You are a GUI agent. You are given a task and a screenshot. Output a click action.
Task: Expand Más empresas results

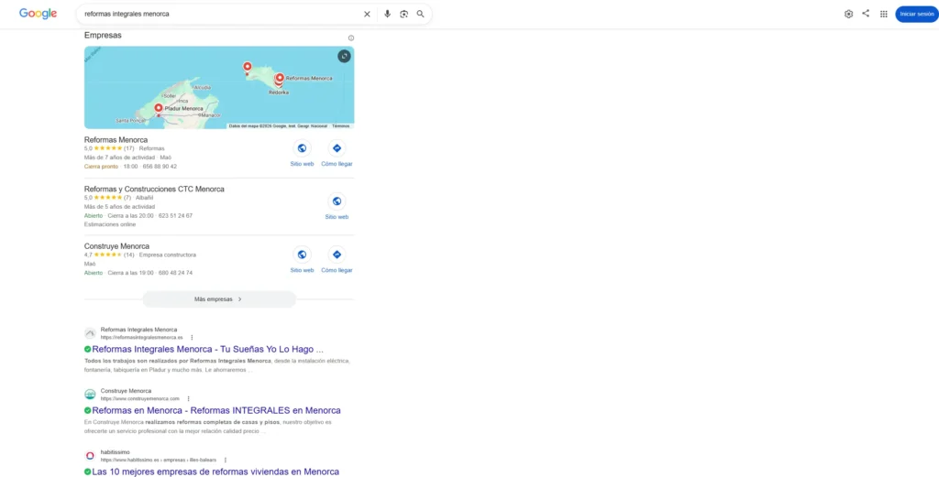219,298
